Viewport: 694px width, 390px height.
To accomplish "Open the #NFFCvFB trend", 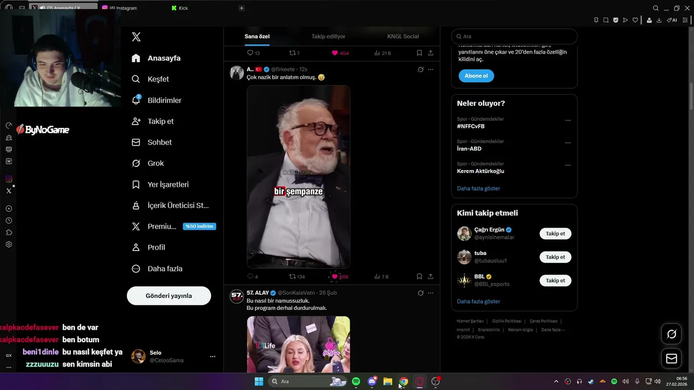I will [x=471, y=126].
